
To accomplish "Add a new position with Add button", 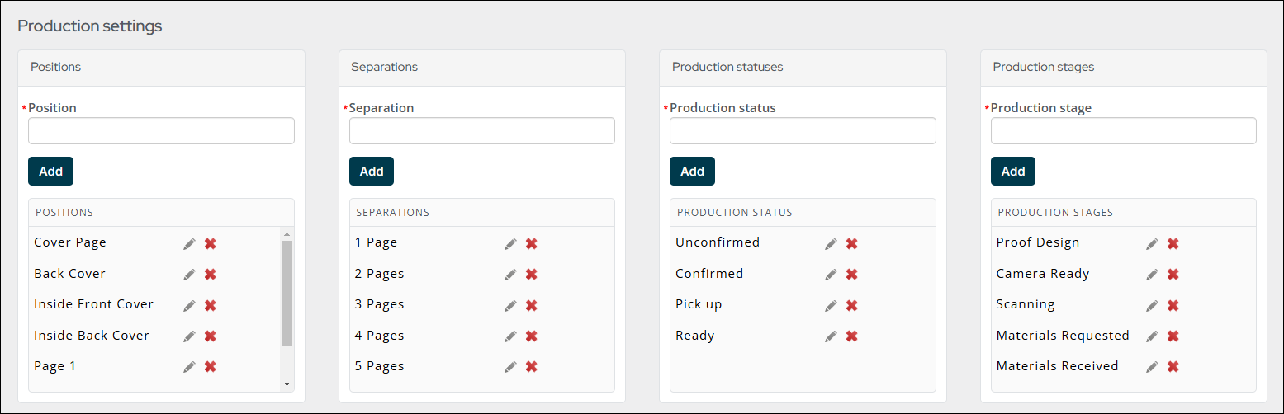I will coord(50,172).
